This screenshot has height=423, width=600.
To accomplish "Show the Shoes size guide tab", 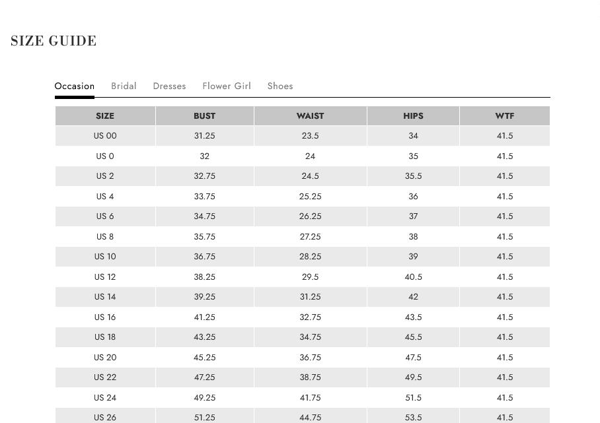I will click(x=280, y=86).
